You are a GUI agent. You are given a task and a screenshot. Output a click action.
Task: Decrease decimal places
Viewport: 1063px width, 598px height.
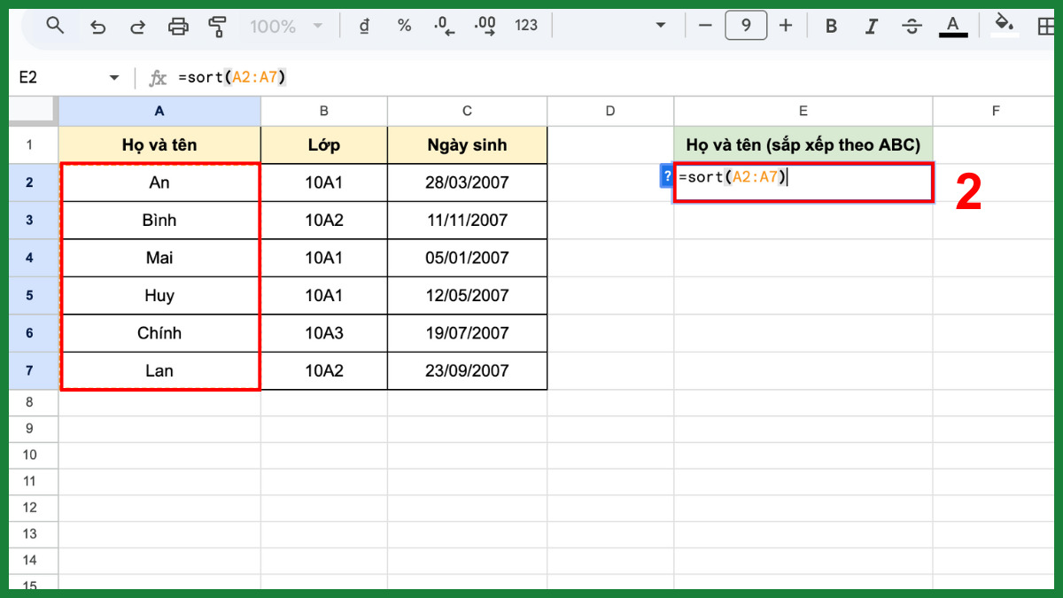click(443, 26)
